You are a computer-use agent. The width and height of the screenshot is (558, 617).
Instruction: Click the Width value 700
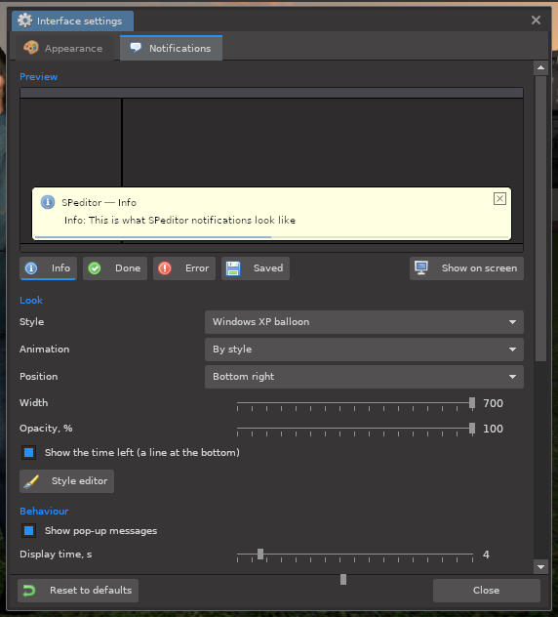pos(493,403)
